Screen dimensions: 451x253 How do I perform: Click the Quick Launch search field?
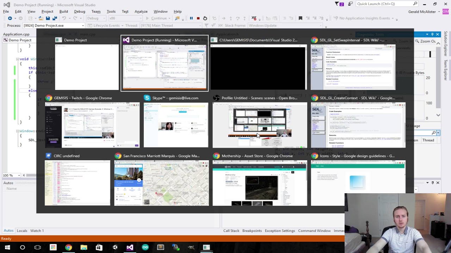pyautogui.click(x=387, y=4)
